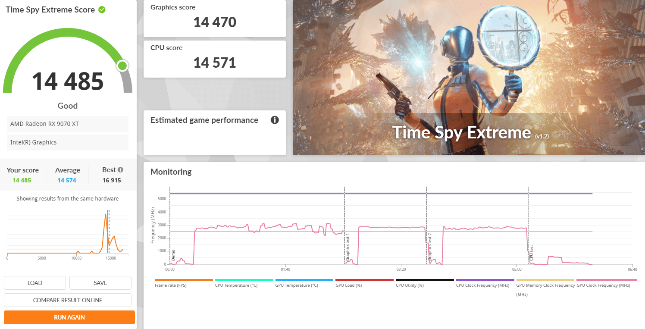This screenshot has height=329, width=645.
Task: Select the Demo marker on the monitoring chart
Action: (173, 256)
